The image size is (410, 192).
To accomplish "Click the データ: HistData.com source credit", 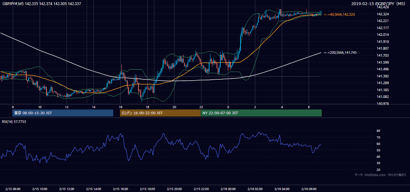I will pos(380,175).
